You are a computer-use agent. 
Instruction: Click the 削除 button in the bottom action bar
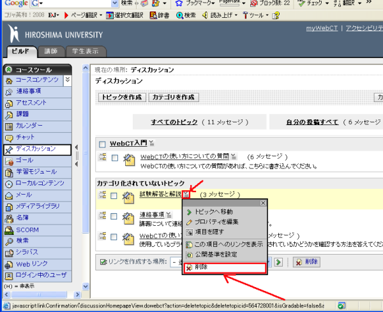pos(306,262)
